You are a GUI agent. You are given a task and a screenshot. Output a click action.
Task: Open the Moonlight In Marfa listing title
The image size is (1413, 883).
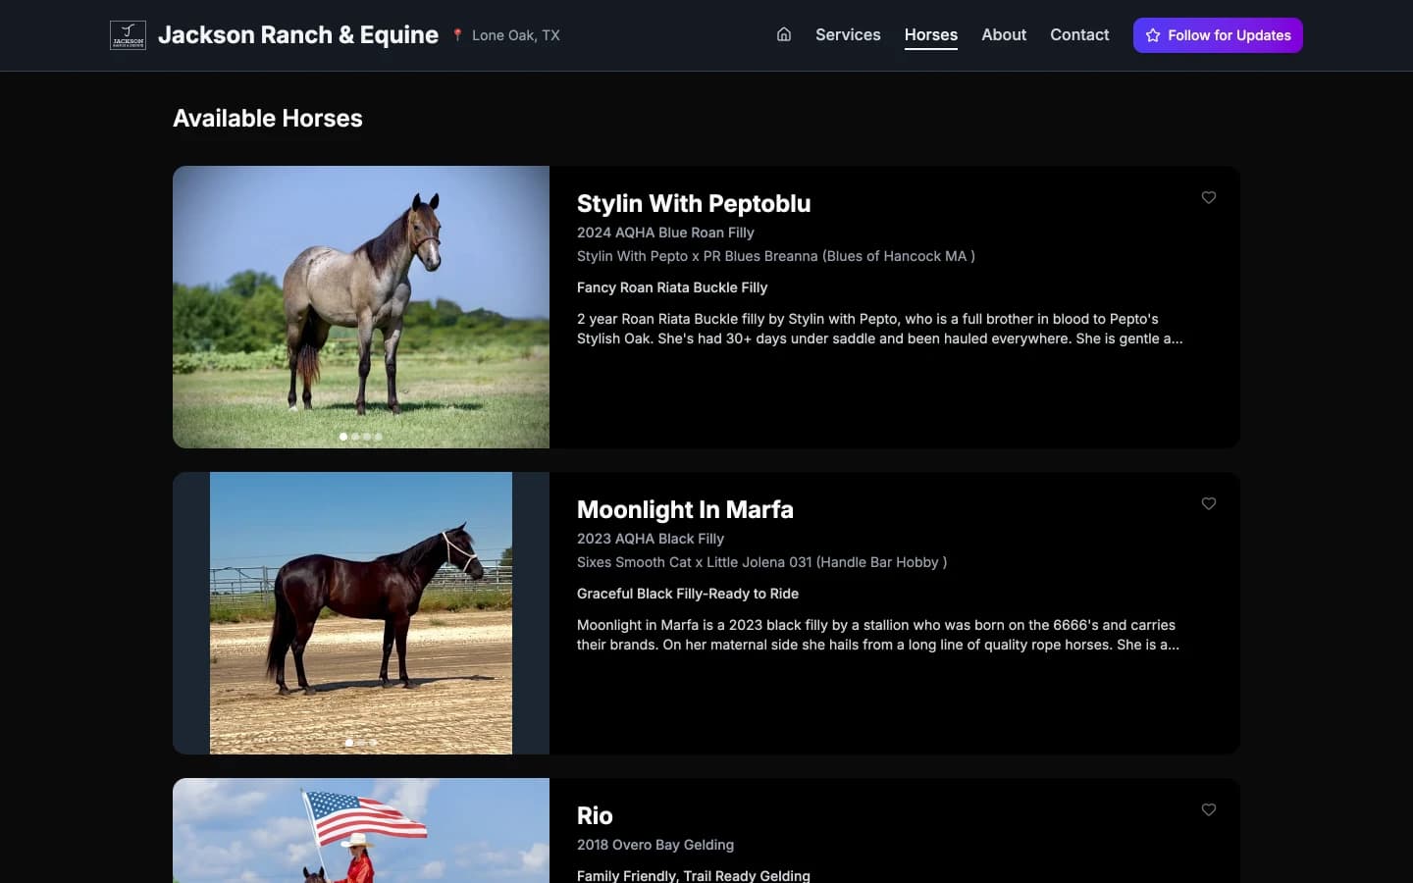(685, 509)
